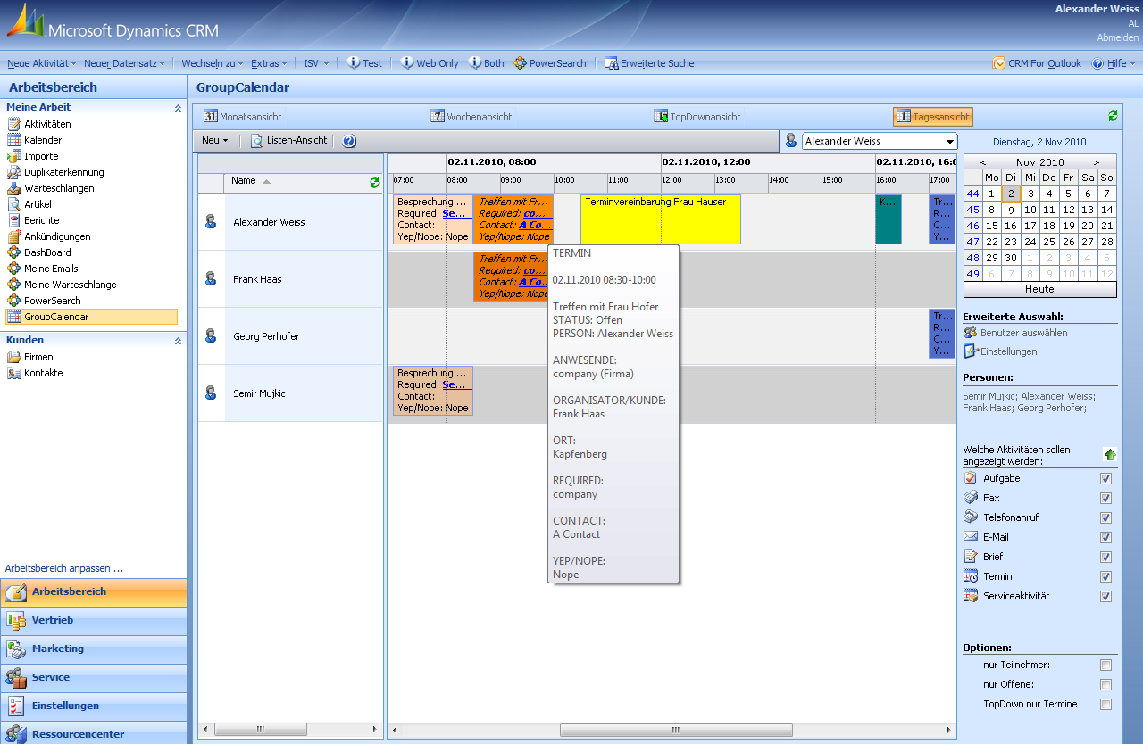Open PowerSearch in the sidebar
1143x744 pixels.
(52, 301)
